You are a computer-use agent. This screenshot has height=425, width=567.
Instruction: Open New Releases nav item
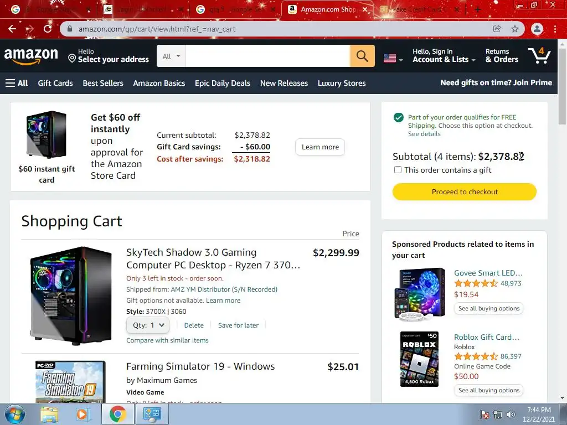click(x=284, y=83)
